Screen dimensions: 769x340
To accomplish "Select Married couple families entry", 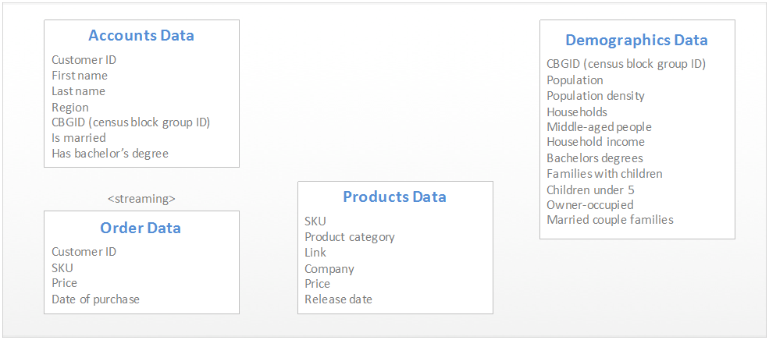I will [610, 219].
